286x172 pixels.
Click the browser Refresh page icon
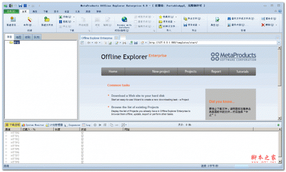[110, 43]
